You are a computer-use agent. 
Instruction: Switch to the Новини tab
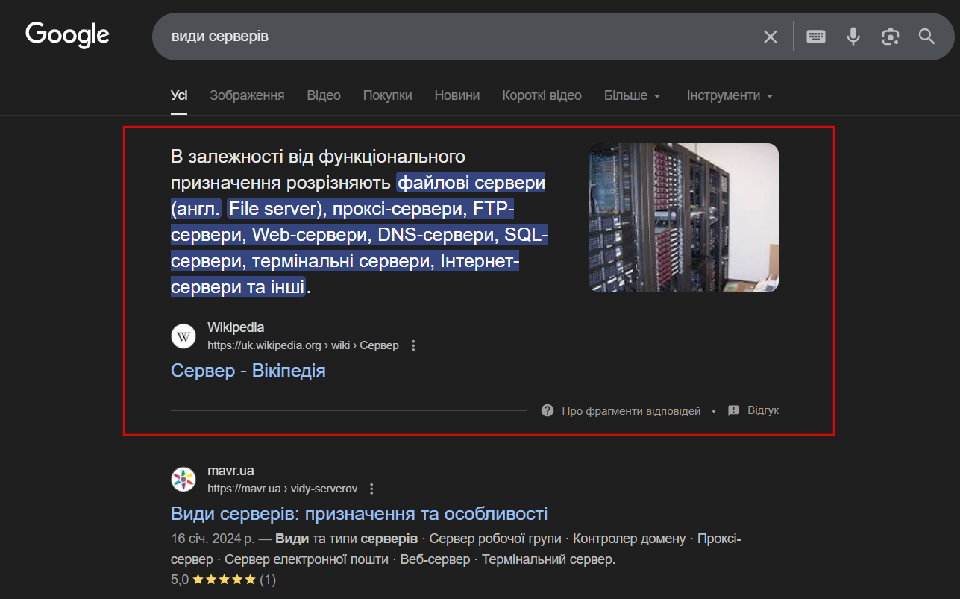[x=457, y=95]
